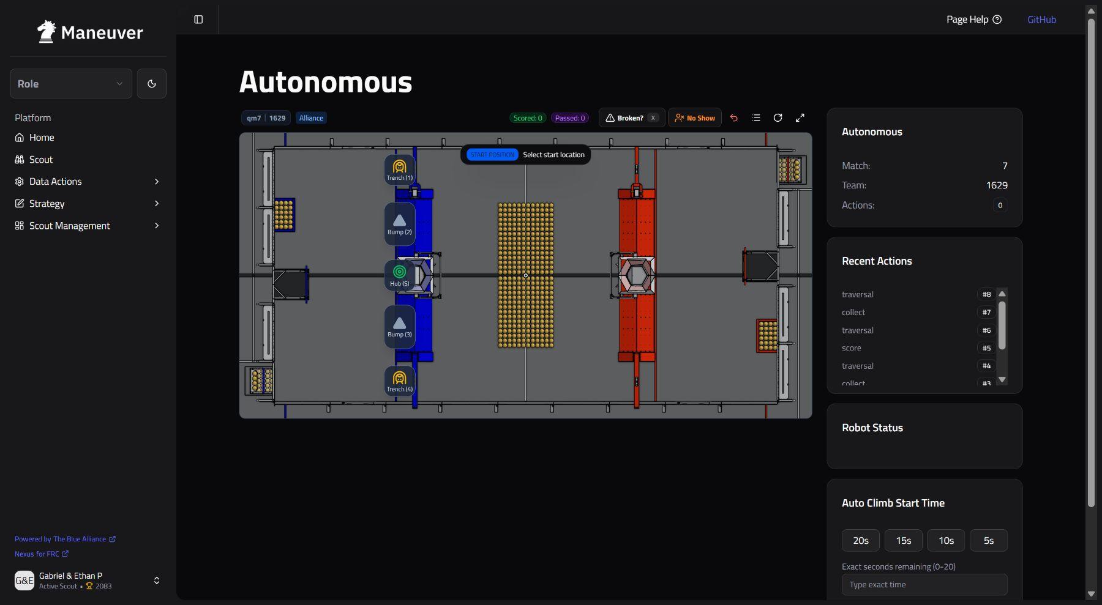Select traversal action #8
The width and height of the screenshot is (1102, 605).
[x=918, y=294]
